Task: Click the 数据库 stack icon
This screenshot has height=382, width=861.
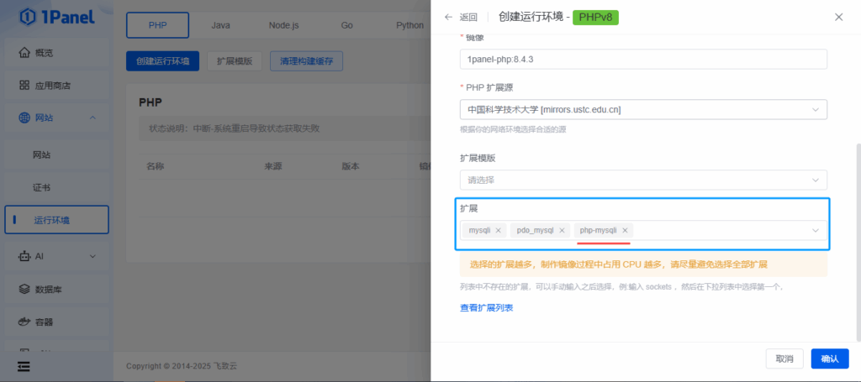Action: tap(24, 289)
